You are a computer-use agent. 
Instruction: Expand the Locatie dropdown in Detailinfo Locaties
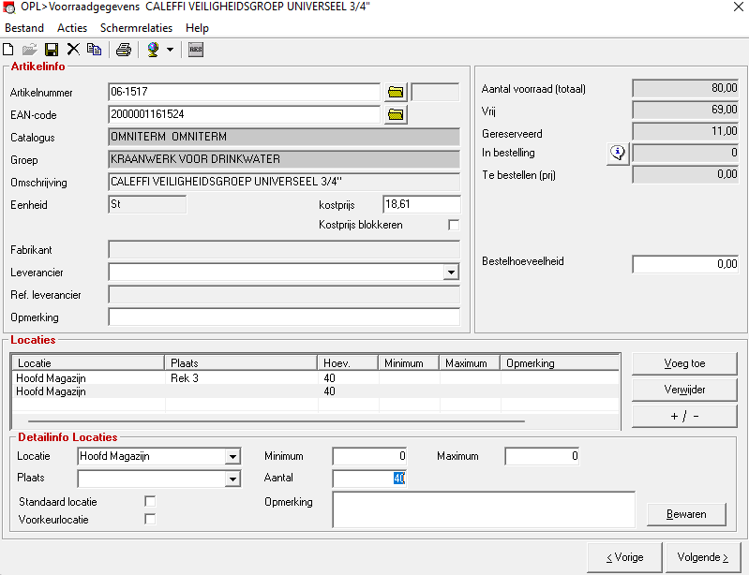pos(232,456)
